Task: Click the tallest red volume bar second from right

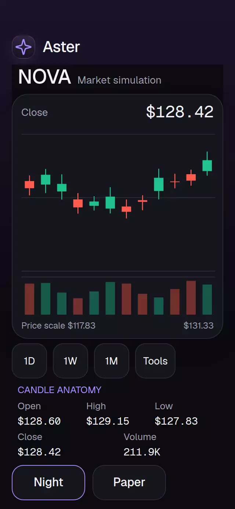Action: click(x=191, y=298)
